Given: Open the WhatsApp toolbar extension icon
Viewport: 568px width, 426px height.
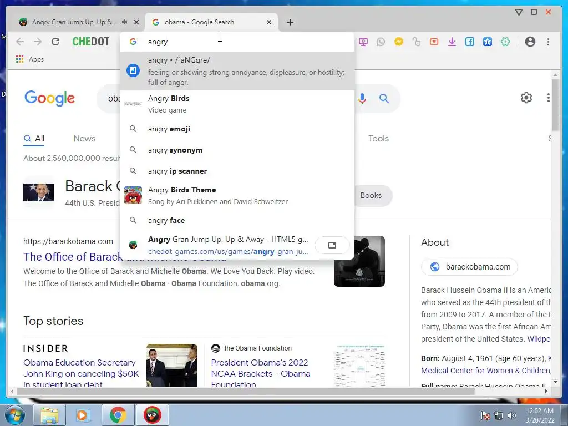Looking at the screenshot, I should pos(381,42).
